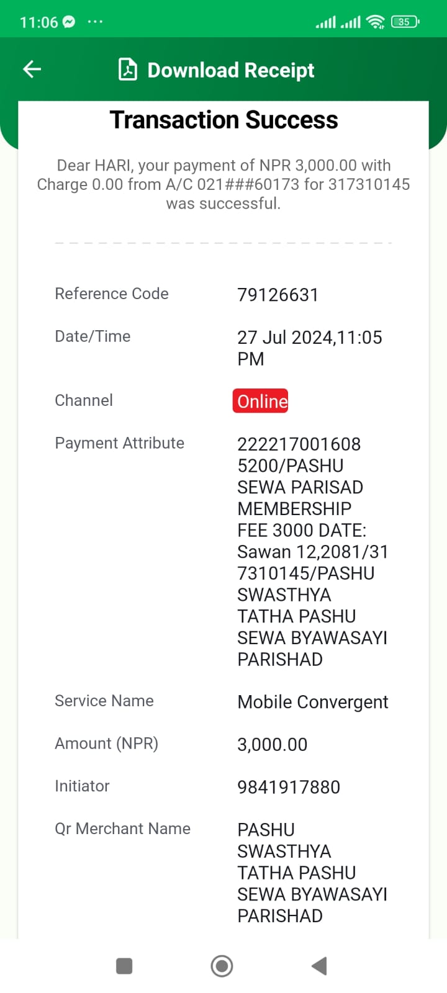Tap the Mobile Convergent service name

(313, 702)
